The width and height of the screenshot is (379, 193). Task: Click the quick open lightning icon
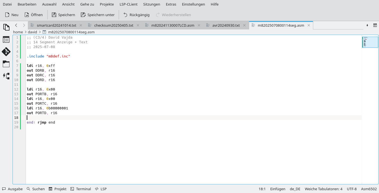pyautogui.click(x=367, y=25)
